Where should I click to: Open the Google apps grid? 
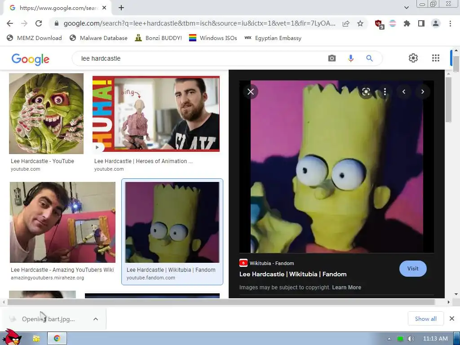(436, 58)
